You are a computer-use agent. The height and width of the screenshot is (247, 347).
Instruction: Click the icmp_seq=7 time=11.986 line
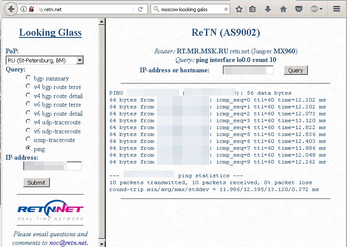pyautogui.click(x=218, y=148)
